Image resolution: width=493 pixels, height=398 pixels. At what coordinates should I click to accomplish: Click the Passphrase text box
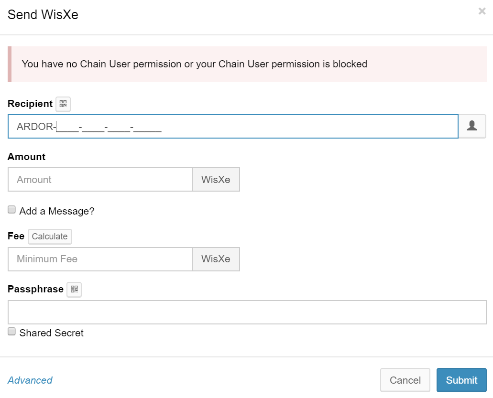pos(247,312)
